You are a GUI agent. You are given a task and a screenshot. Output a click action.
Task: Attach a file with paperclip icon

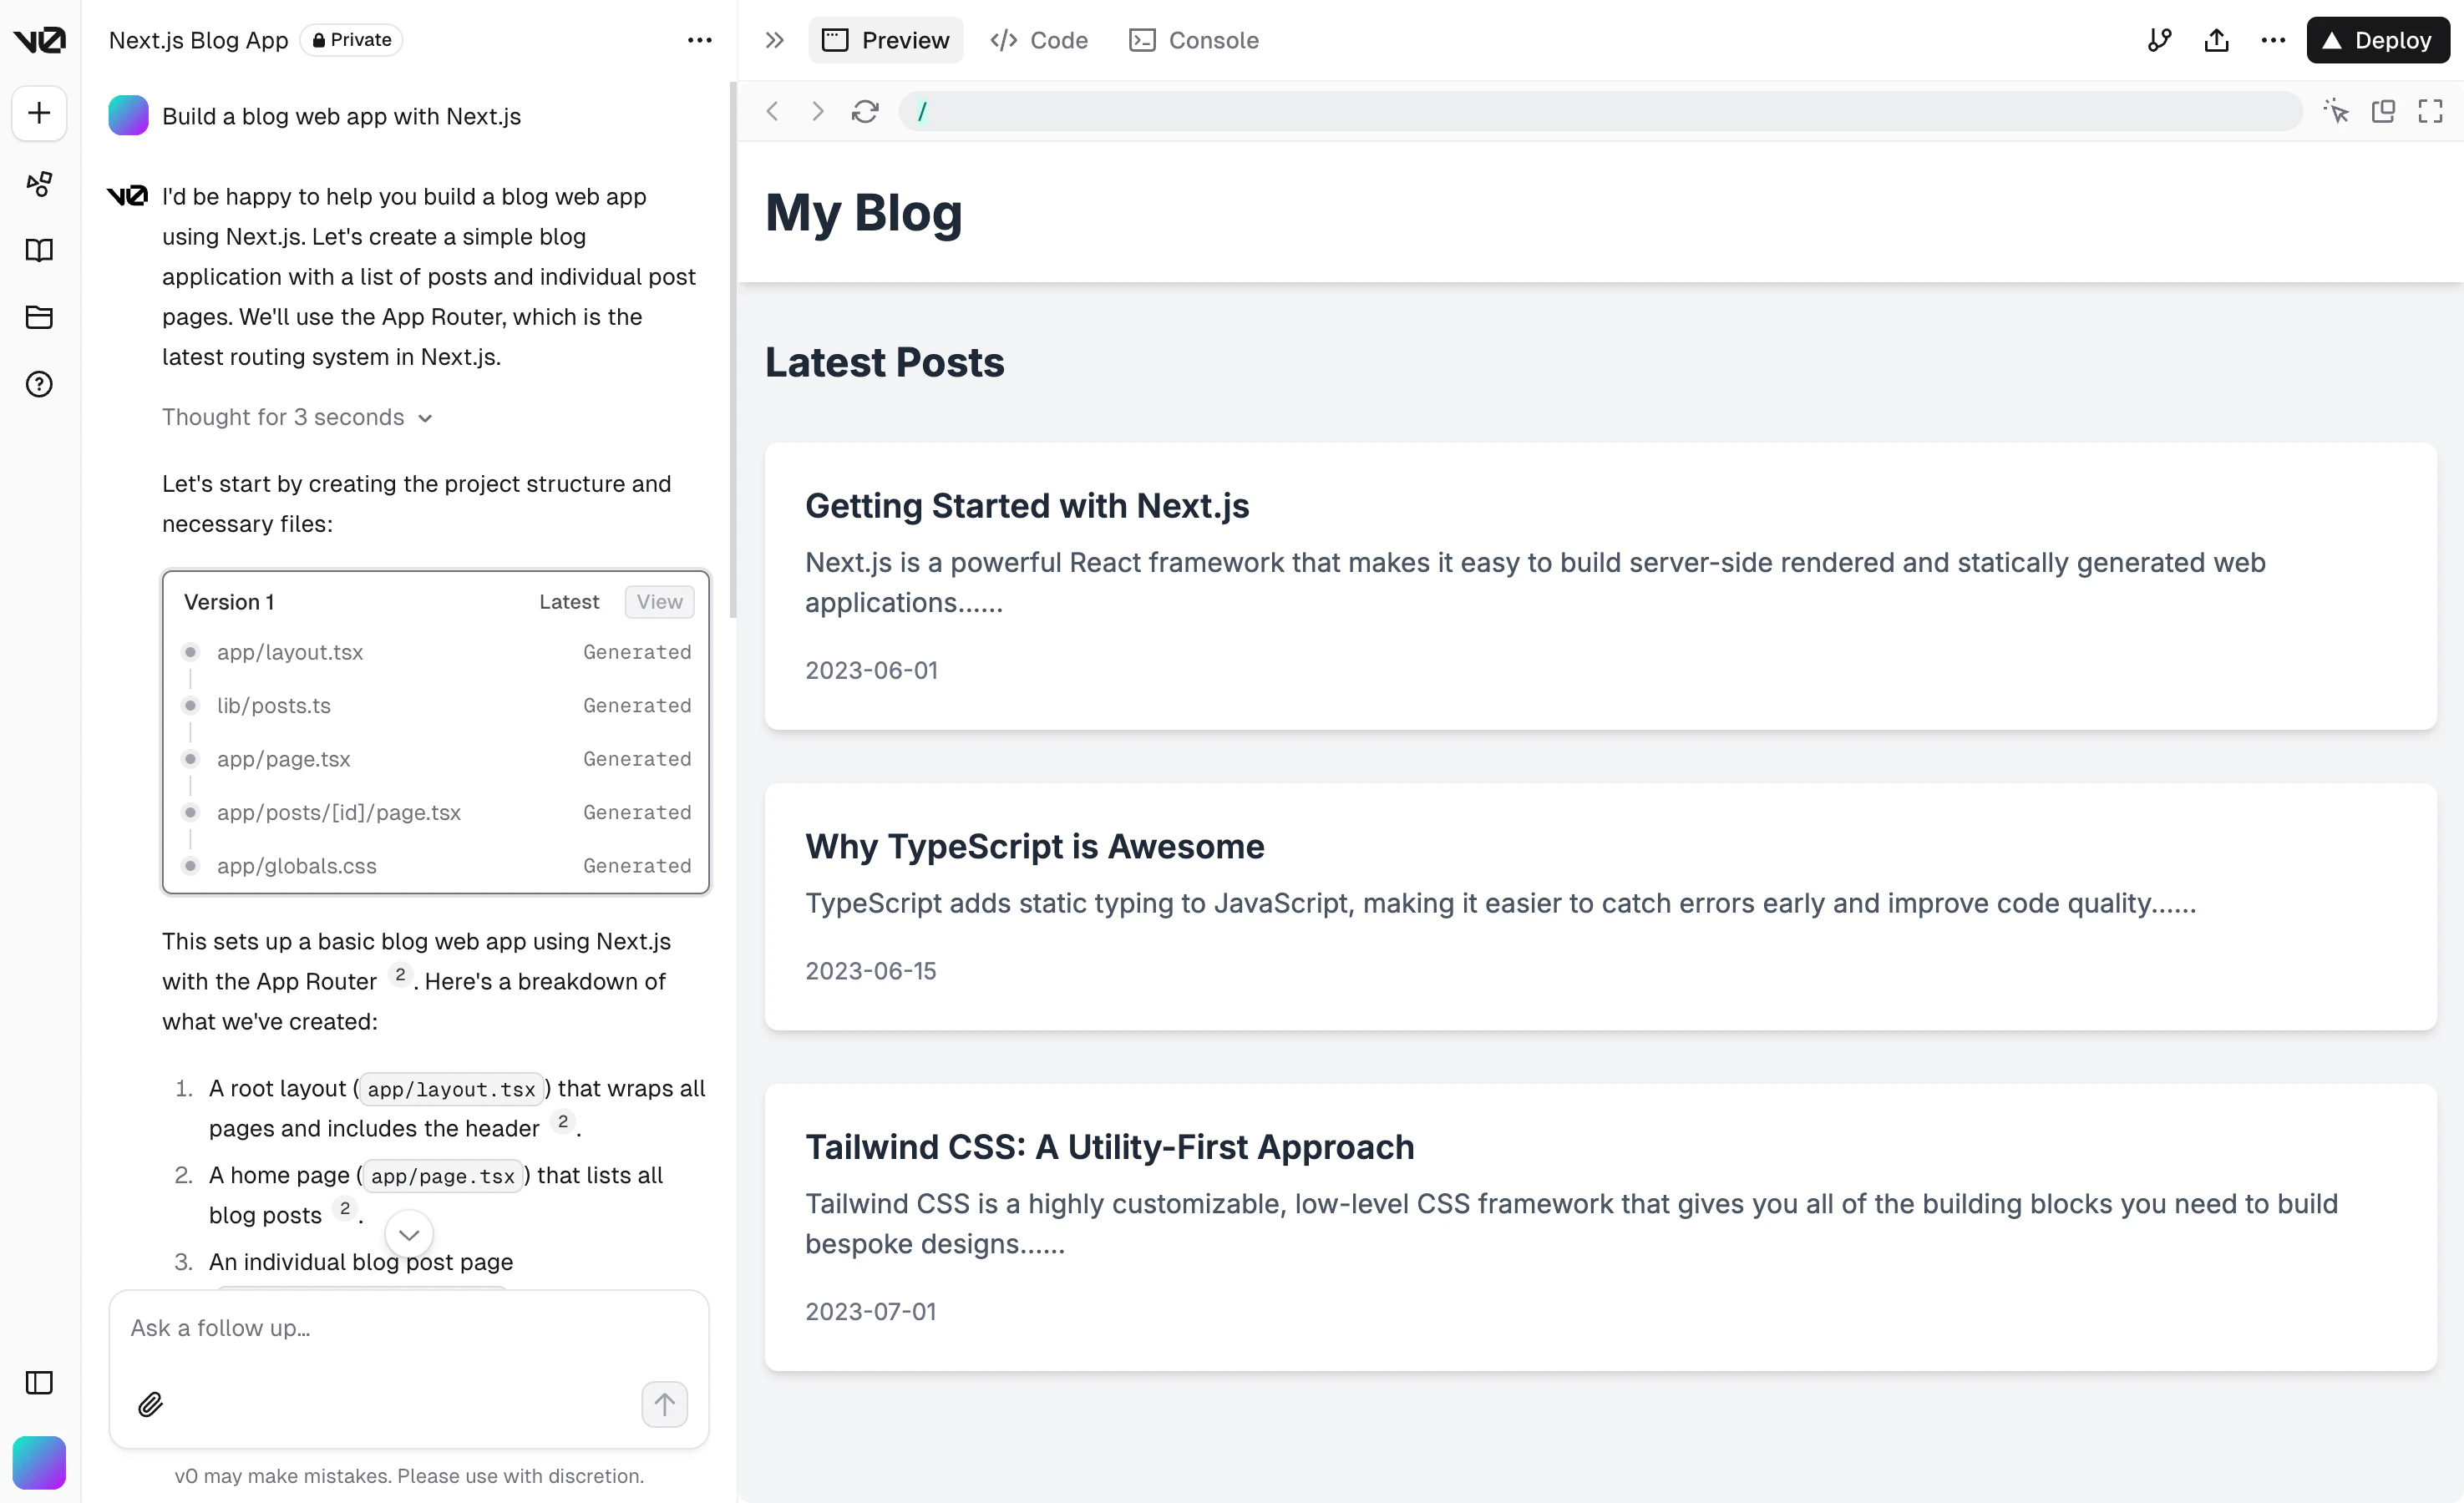(150, 1404)
